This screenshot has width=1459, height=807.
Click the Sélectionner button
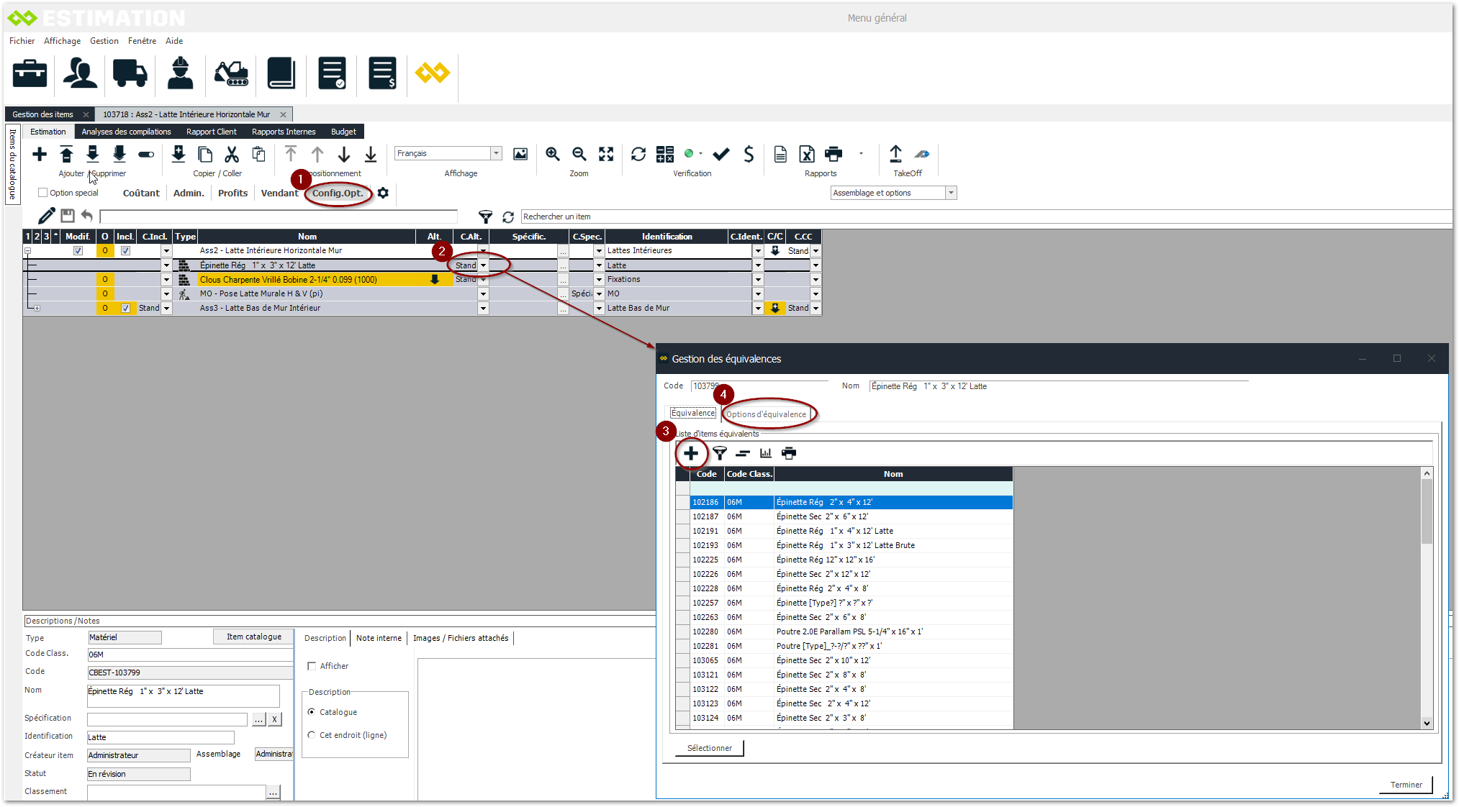709,748
